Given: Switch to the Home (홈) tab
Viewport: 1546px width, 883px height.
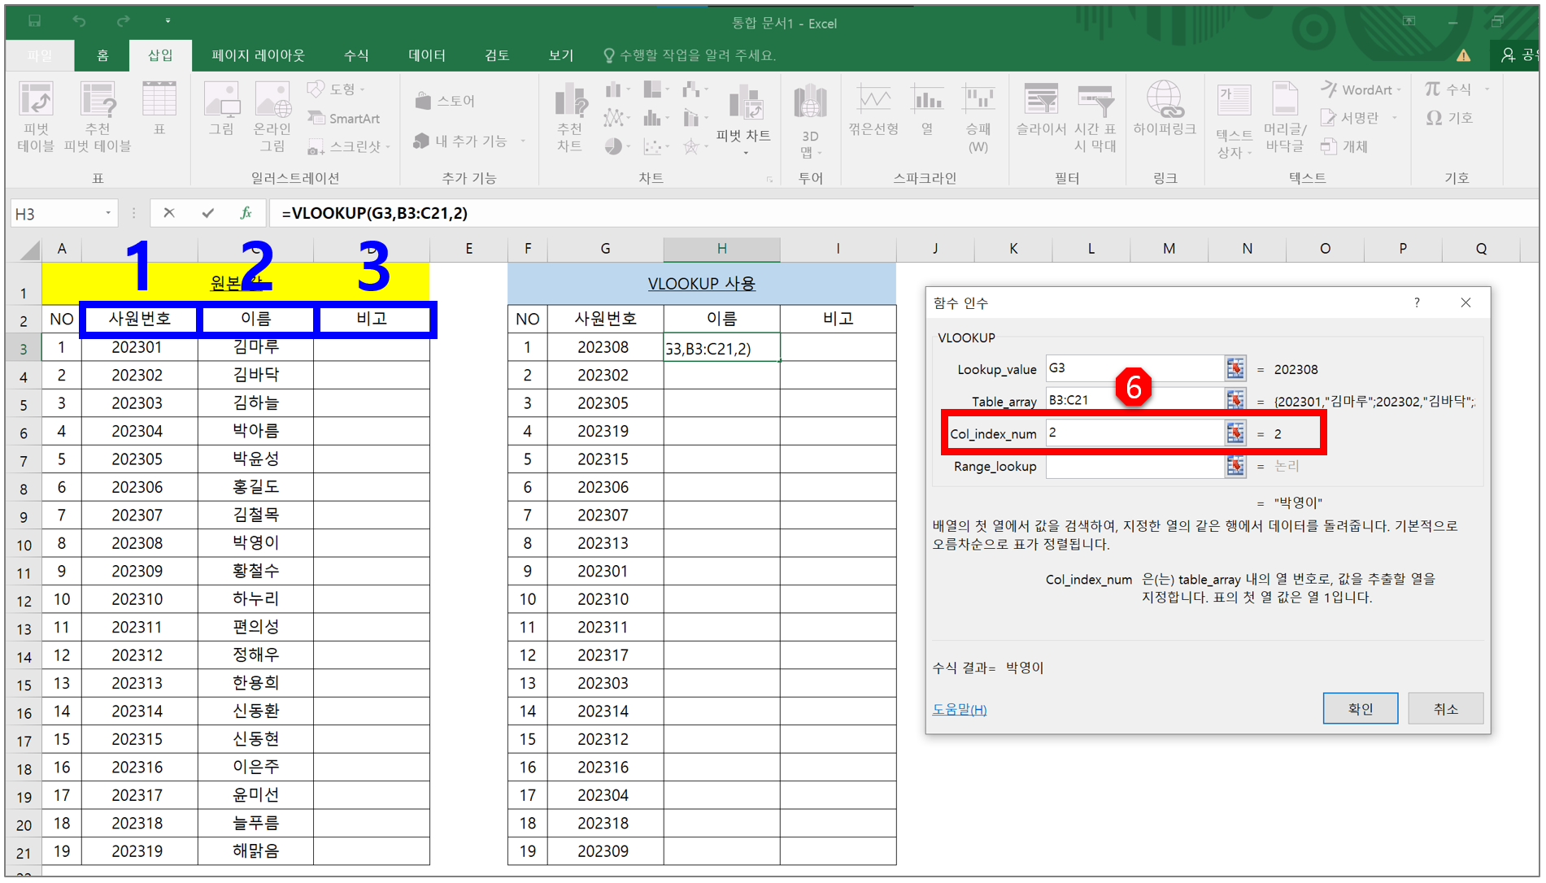Looking at the screenshot, I should point(102,55).
